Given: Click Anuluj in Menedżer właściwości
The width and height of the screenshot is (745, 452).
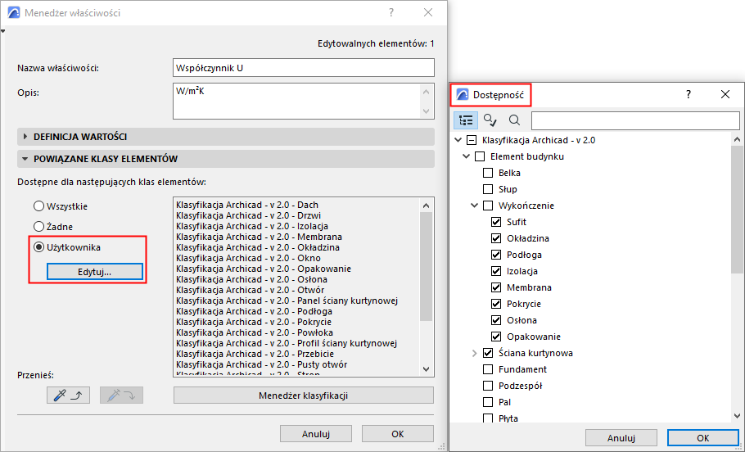Looking at the screenshot, I should pos(316,433).
